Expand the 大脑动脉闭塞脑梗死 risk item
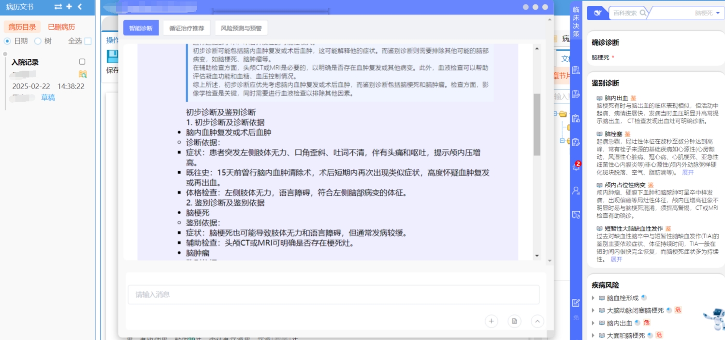 [594, 311]
